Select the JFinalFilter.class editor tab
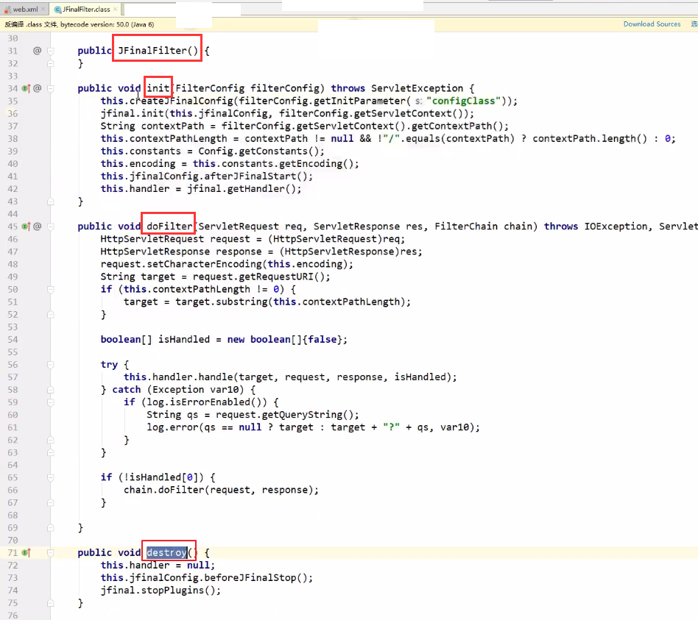 click(x=87, y=10)
